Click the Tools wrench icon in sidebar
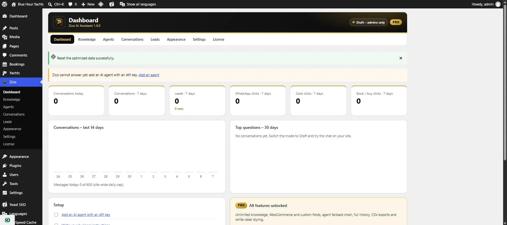 coord(5,184)
